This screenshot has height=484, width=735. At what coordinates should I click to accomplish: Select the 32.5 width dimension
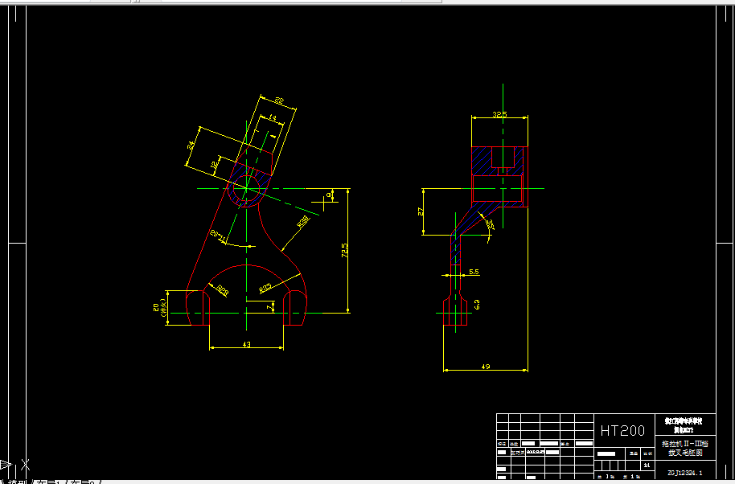[x=499, y=115]
